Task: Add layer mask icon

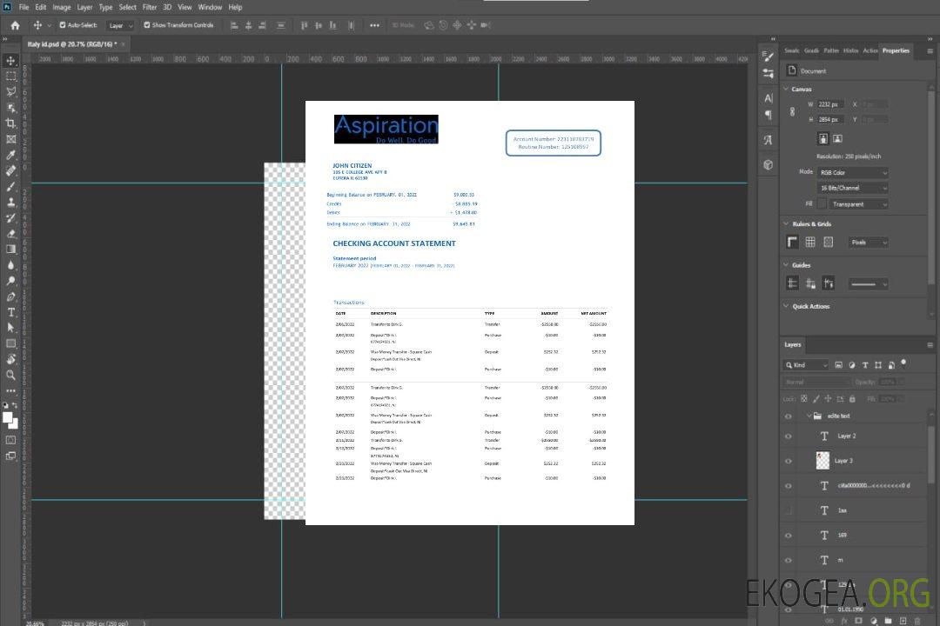Action: (x=858, y=621)
